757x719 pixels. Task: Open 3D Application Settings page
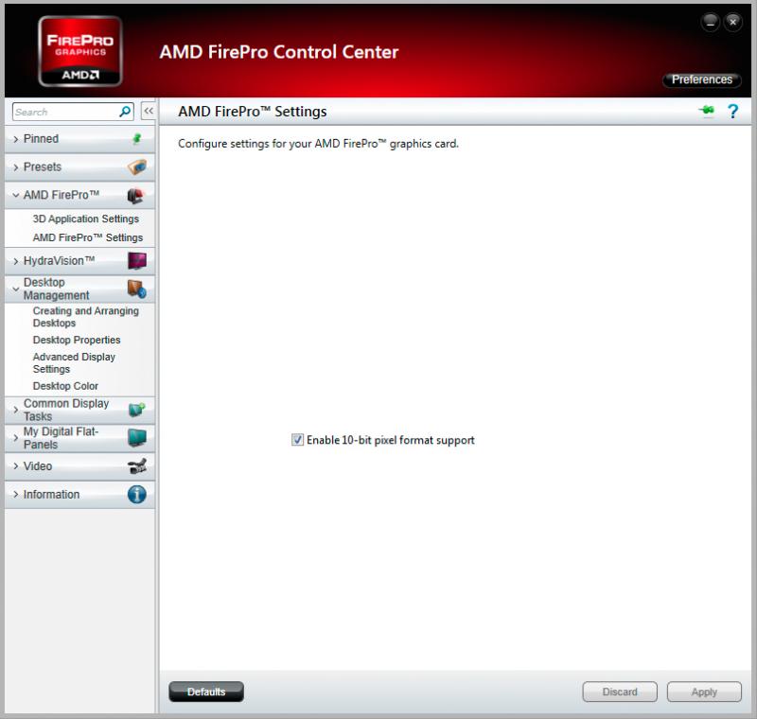click(86, 219)
